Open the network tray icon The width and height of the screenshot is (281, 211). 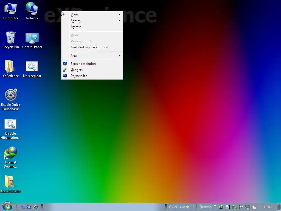tap(247, 207)
